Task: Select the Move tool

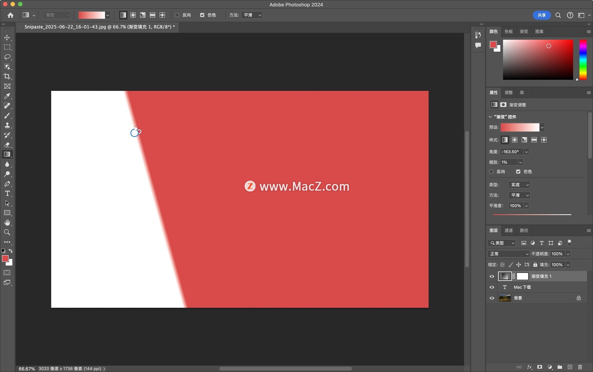Action: click(7, 38)
